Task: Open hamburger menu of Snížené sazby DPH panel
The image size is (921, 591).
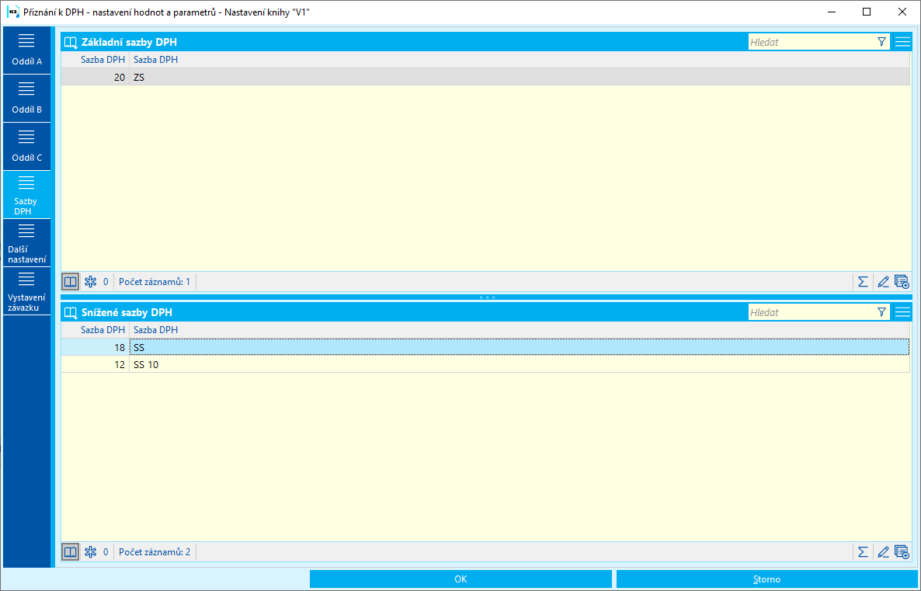Action: tap(902, 312)
